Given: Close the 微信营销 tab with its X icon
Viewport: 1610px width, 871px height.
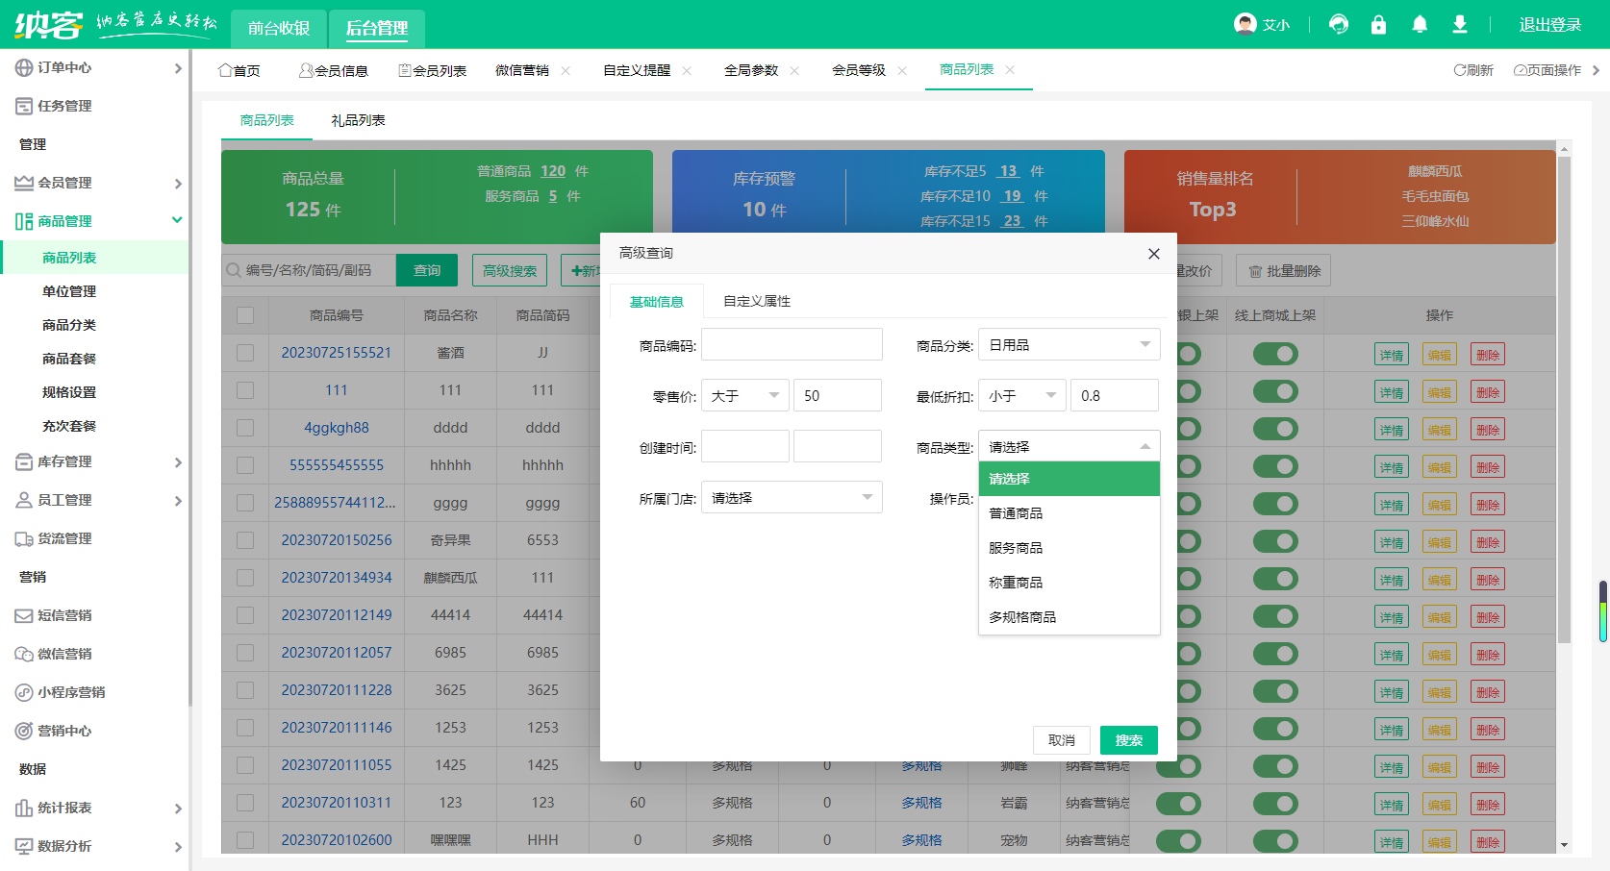Looking at the screenshot, I should [x=566, y=70].
